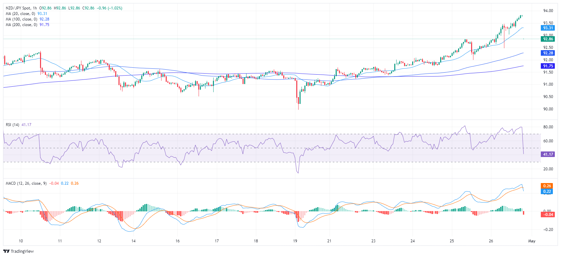Click the green 92.86 current price tag
The height and width of the screenshot is (257, 561).
click(x=548, y=39)
